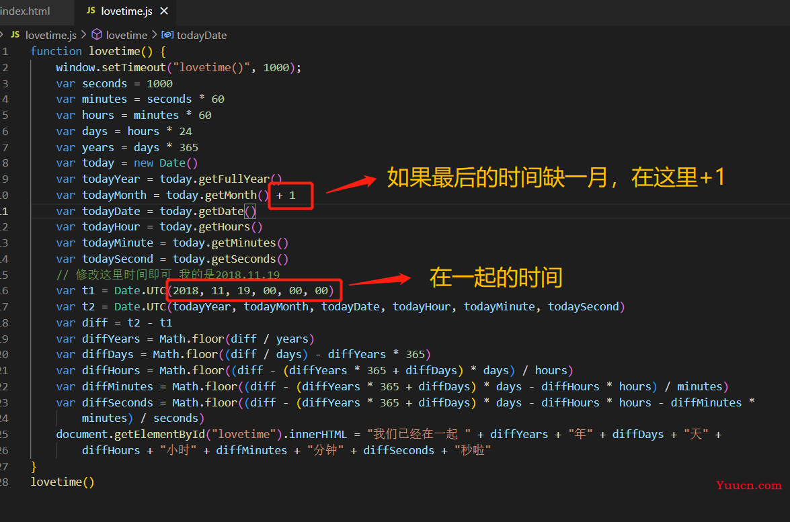790x522 pixels.
Task: Click 'var seconds = 1000' line
Action: (x=114, y=83)
